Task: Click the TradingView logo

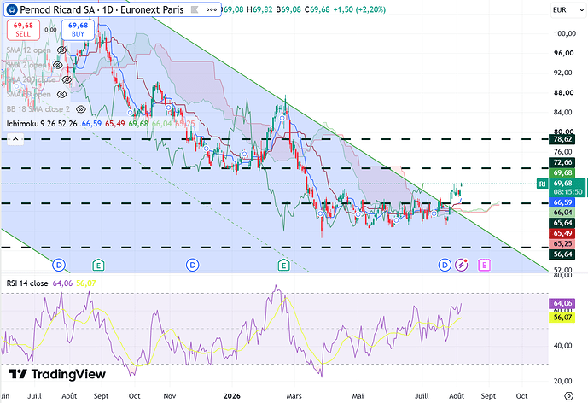Action: coord(57,374)
